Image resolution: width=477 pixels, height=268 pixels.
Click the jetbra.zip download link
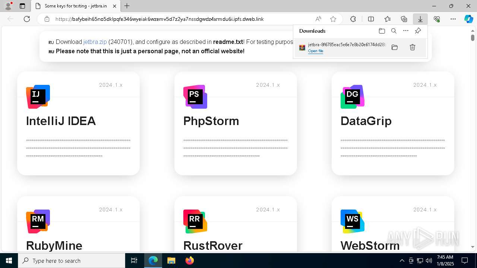[95, 42]
